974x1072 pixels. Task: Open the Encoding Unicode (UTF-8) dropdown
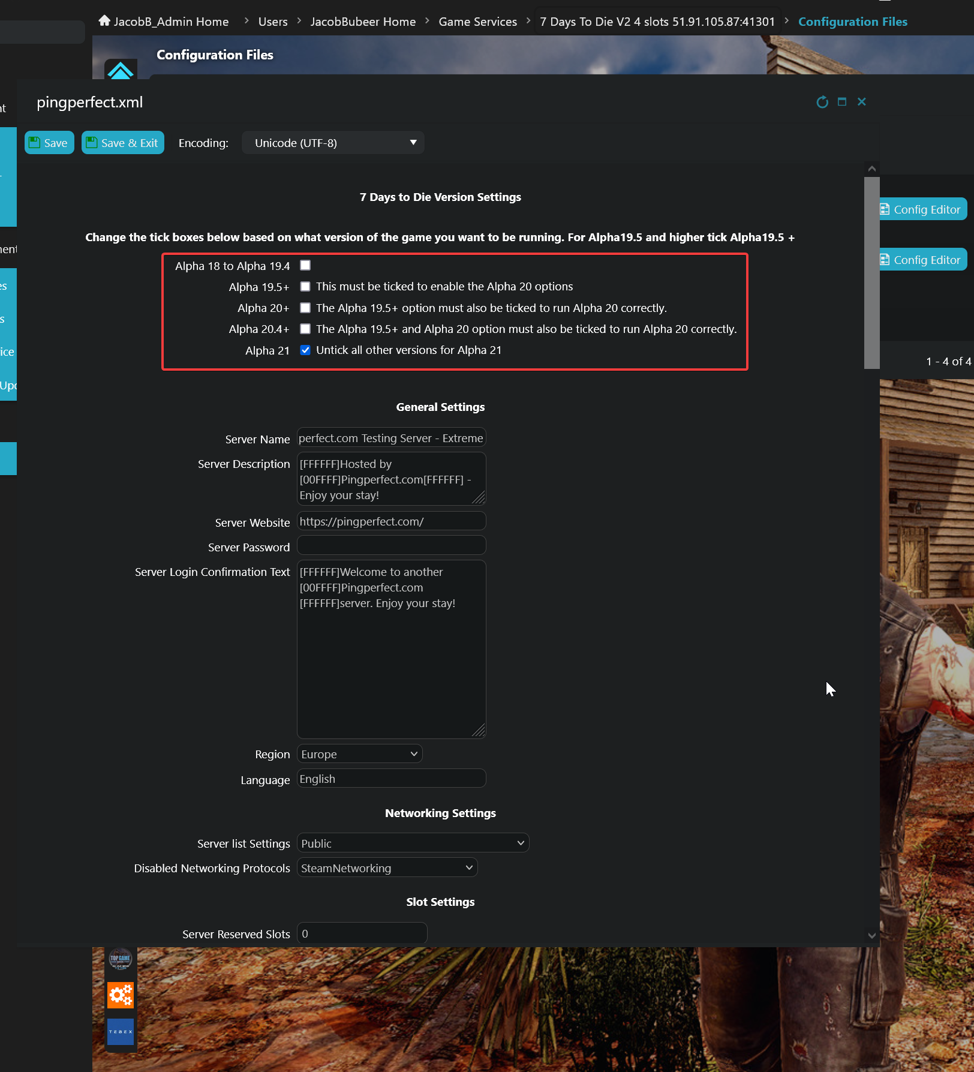pyautogui.click(x=333, y=143)
